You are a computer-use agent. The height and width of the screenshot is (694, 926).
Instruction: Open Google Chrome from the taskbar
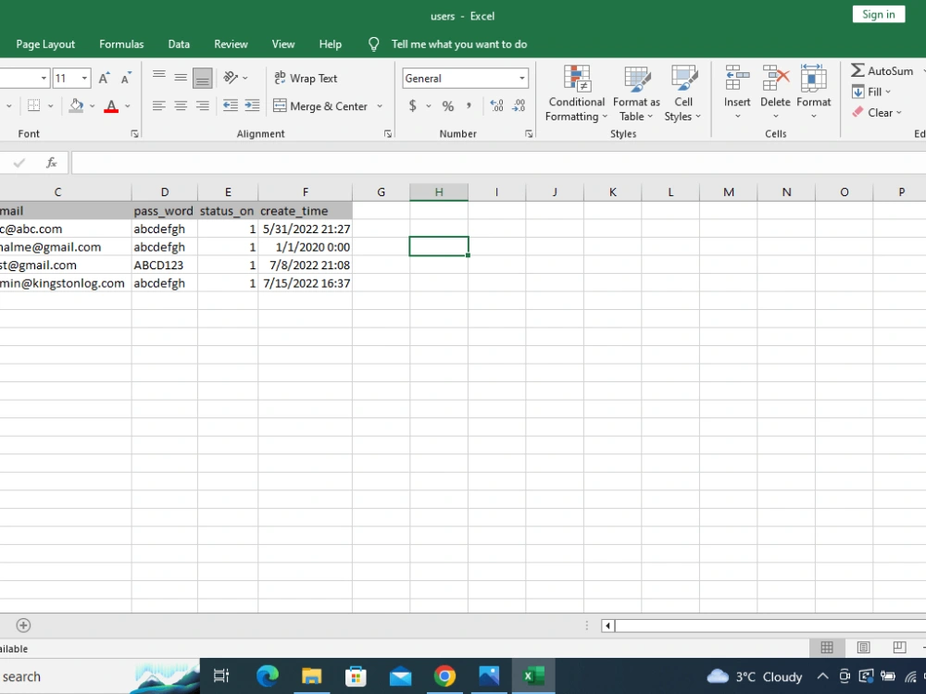(x=444, y=675)
